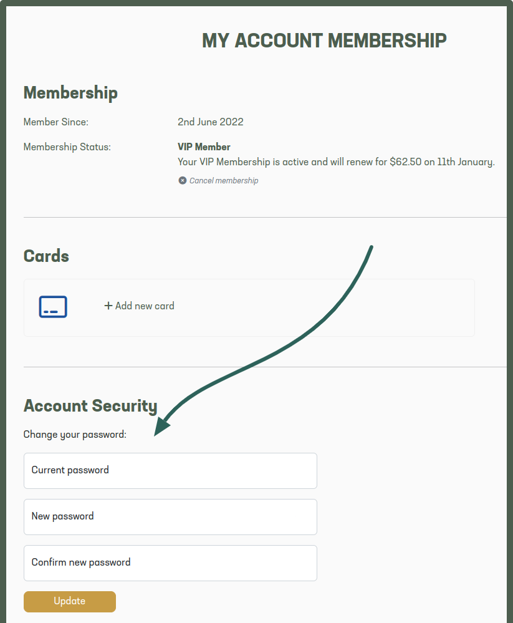Image resolution: width=513 pixels, height=623 pixels.
Task: Click the circled X icon beside Cancel membership
Action: click(182, 180)
